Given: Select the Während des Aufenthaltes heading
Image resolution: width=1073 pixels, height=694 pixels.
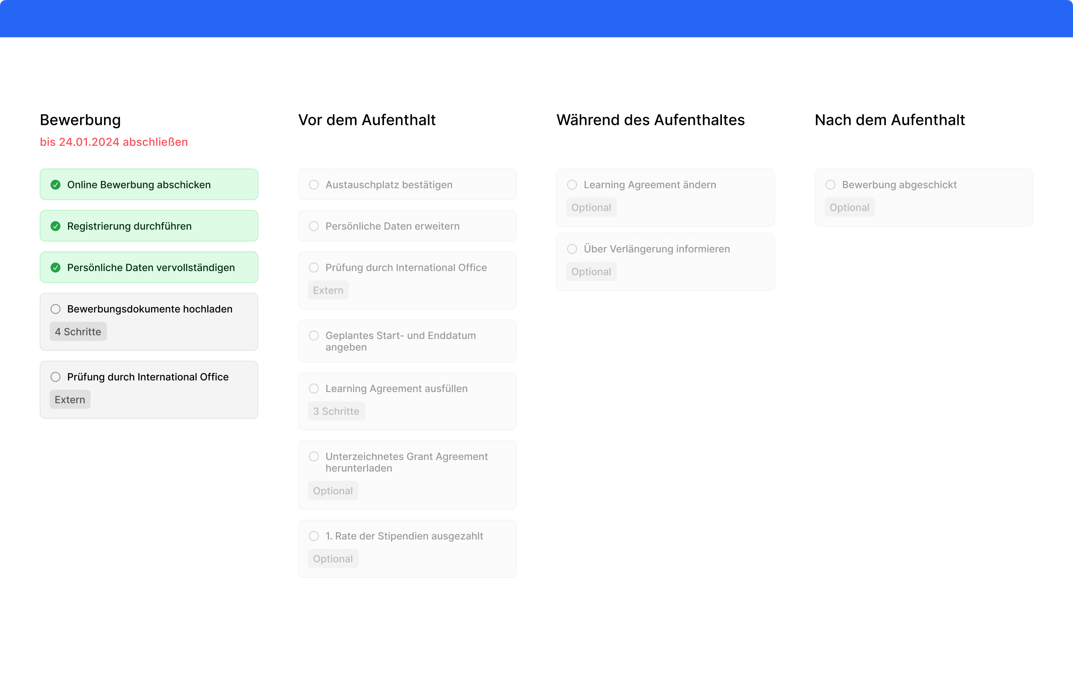Looking at the screenshot, I should 650,120.
